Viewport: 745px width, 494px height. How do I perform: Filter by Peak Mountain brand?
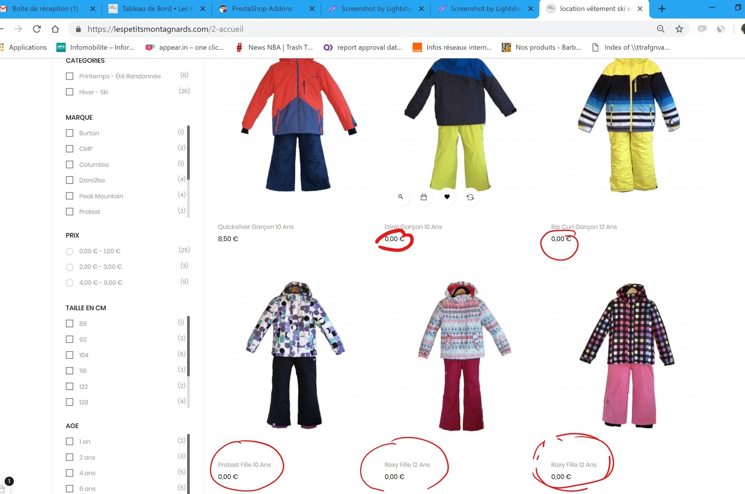click(x=69, y=196)
